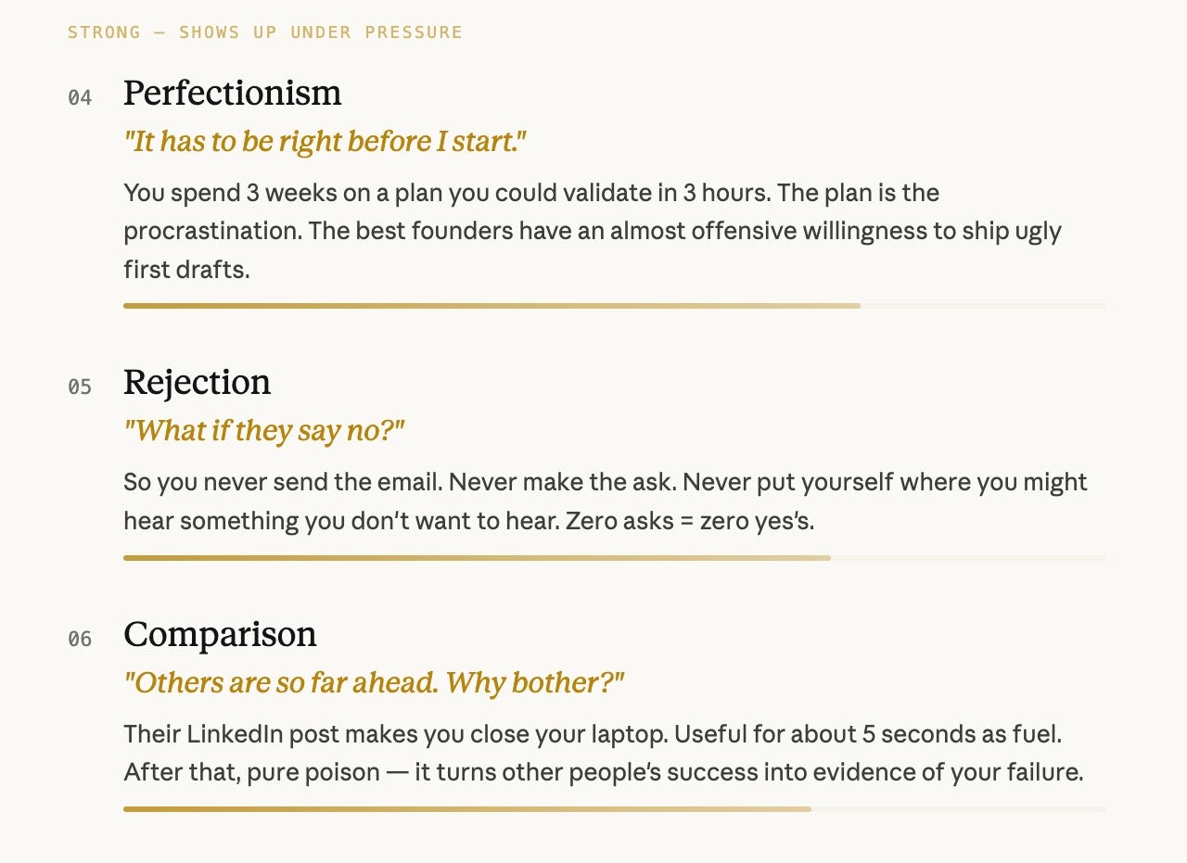Screen dimensions: 1187x863
Task: Click the paragraph about their LinkedIn post
Action: tap(604, 754)
